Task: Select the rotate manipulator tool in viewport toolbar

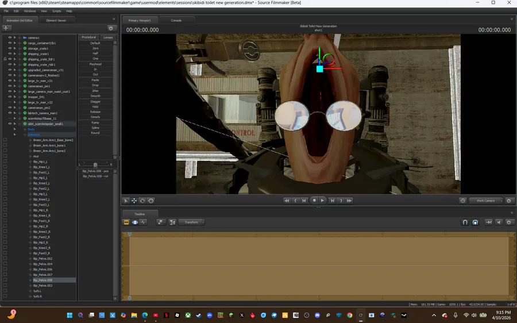Action: (142, 201)
